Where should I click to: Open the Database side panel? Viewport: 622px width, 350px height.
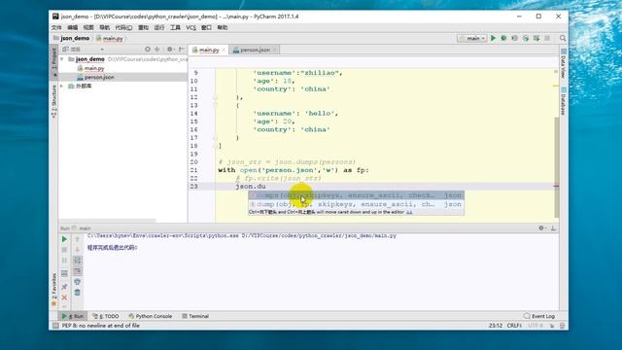[564, 101]
